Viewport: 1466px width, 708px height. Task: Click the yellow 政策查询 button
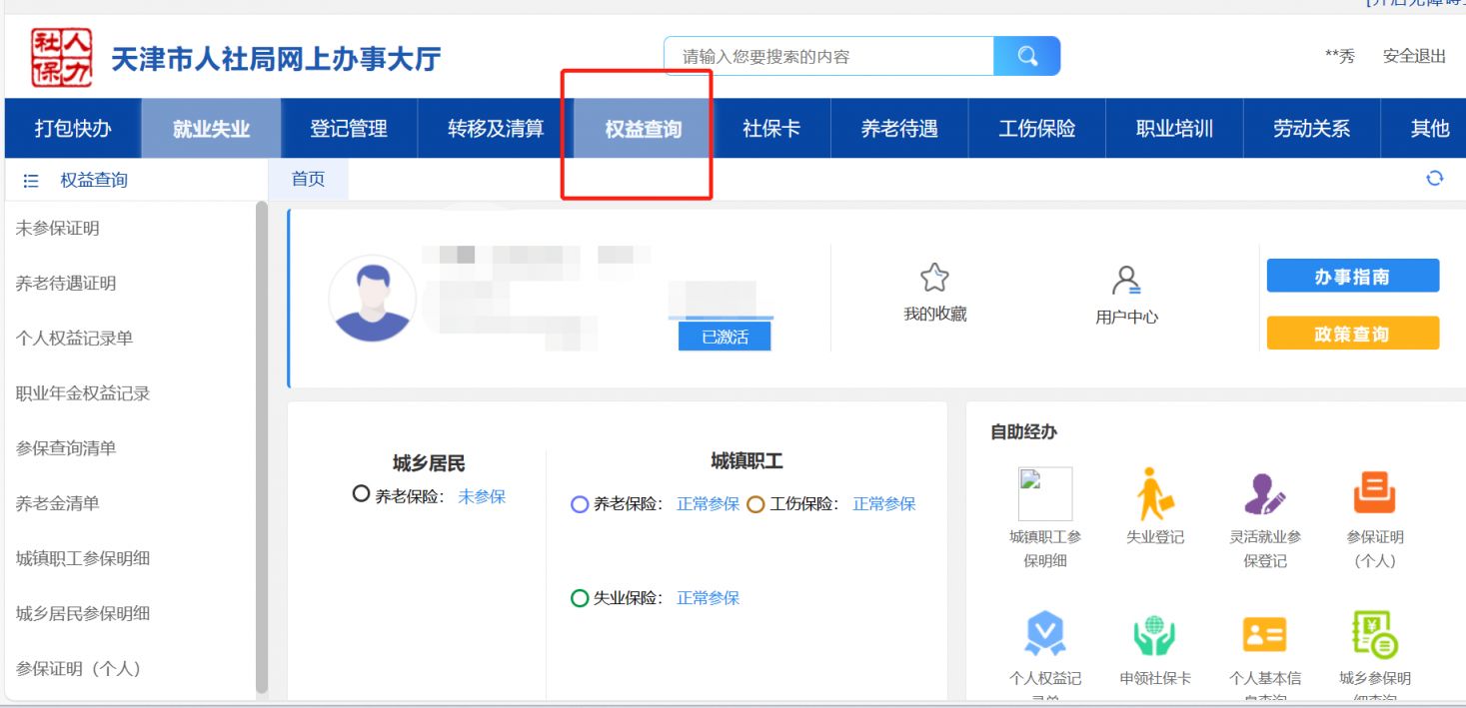[x=1352, y=334]
